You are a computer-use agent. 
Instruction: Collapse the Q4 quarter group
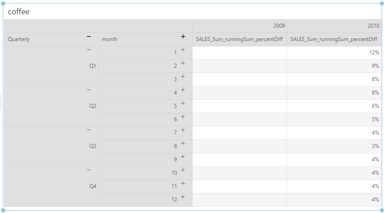coord(89,170)
